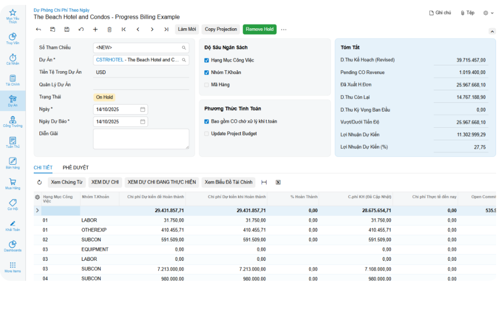Switch to the PHÊ DUYỆT tab
Screen dimensions: 499x312
click(76, 168)
